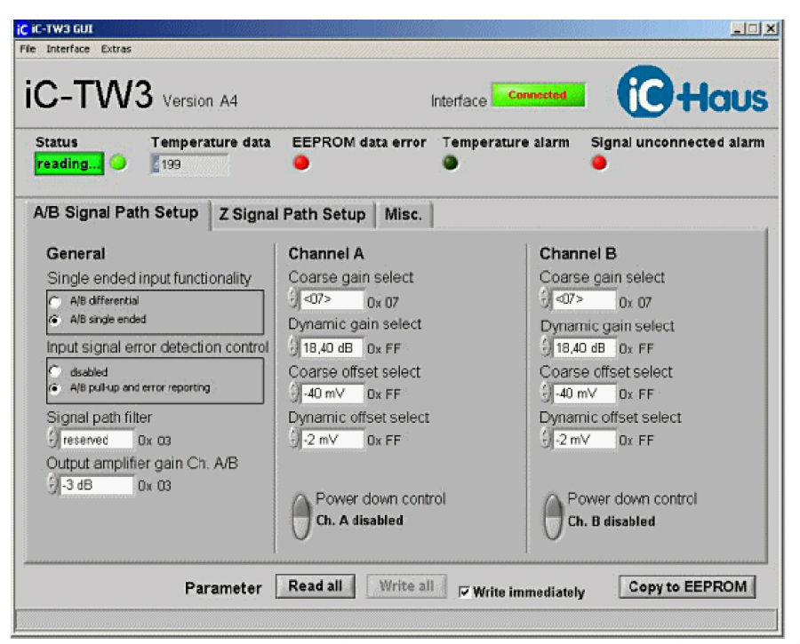The height and width of the screenshot is (644, 800).
Task: Click Channel A Coarse offset field -40 mV
Action: click(x=332, y=394)
